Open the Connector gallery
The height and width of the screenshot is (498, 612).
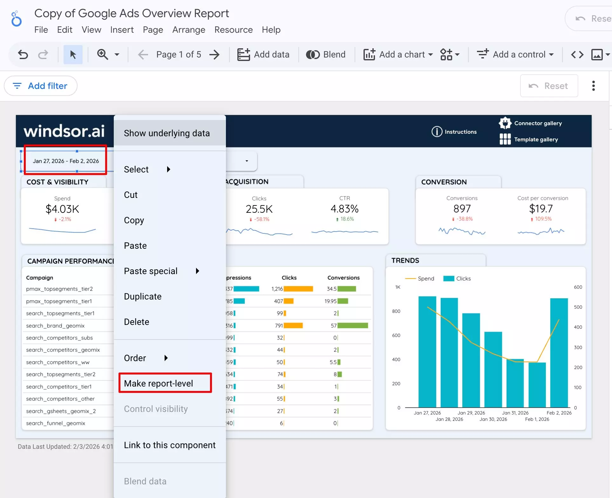point(505,123)
